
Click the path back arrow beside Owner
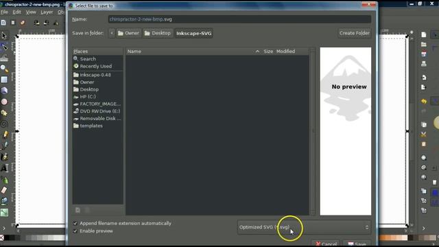click(112, 33)
